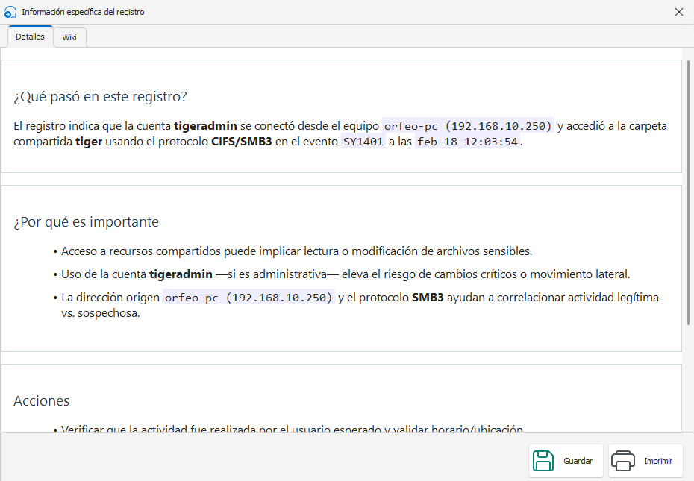Click the printer icon beside Imprimir
694x481 pixels.
624,460
